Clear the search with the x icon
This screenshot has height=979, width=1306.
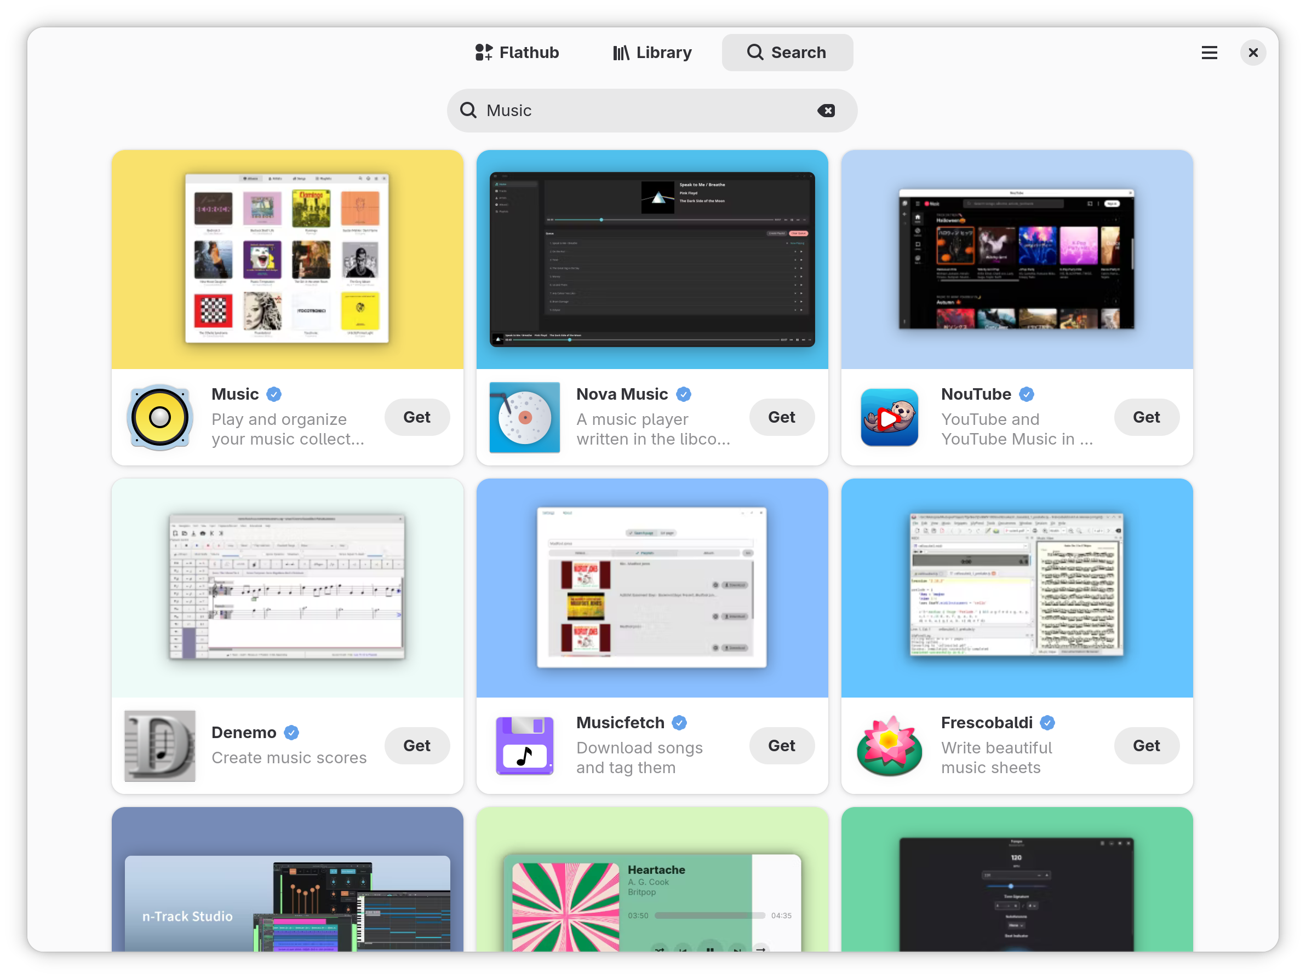pos(827,111)
